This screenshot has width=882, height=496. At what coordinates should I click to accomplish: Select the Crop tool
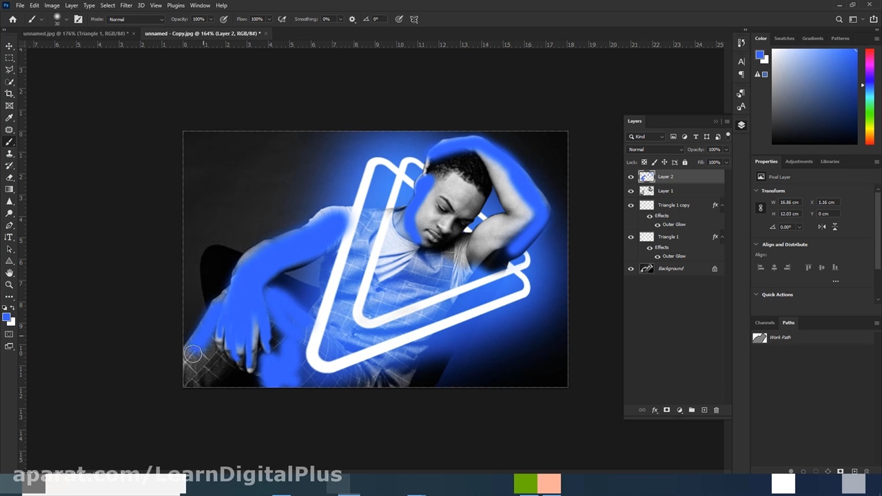point(9,94)
